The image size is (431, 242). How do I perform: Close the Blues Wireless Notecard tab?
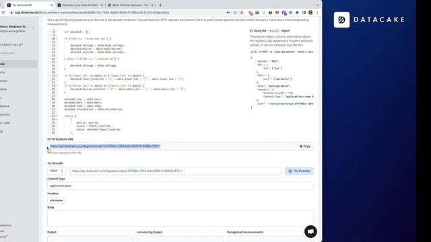pos(153,5)
